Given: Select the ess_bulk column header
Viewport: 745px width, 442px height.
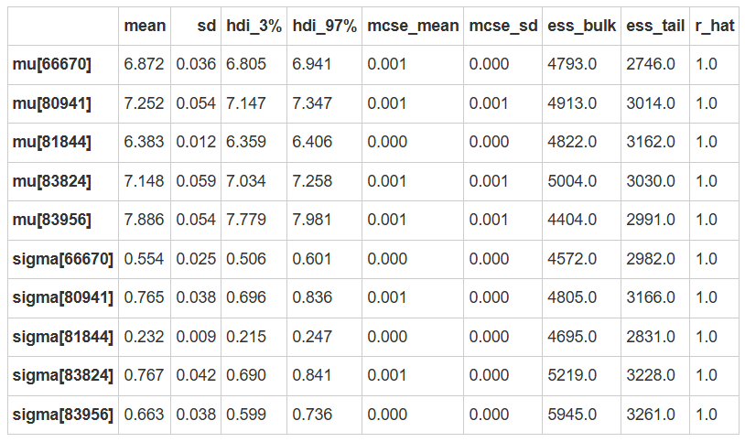Looking at the screenshot, I should [x=581, y=26].
